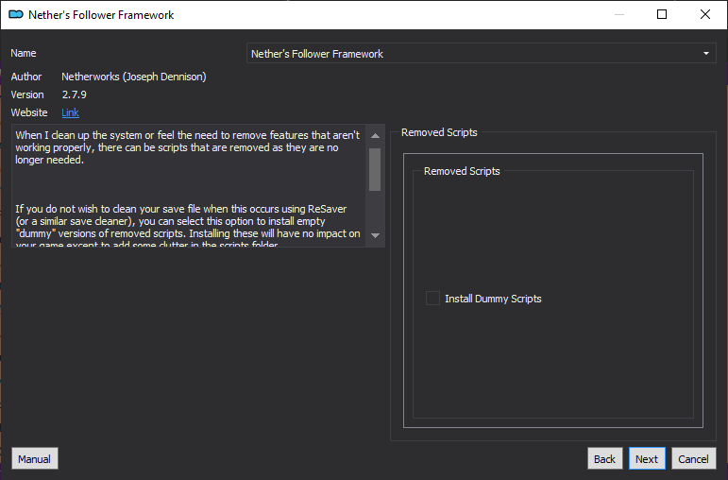
Task: Open the Name dropdown arrow
Action: coord(705,54)
